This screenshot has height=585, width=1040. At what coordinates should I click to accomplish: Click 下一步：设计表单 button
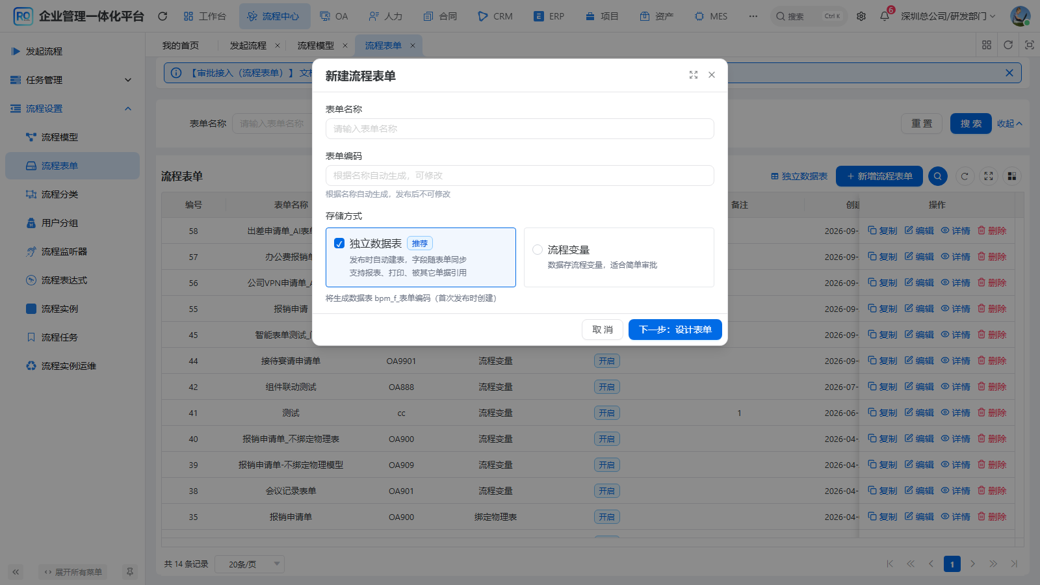pos(675,330)
